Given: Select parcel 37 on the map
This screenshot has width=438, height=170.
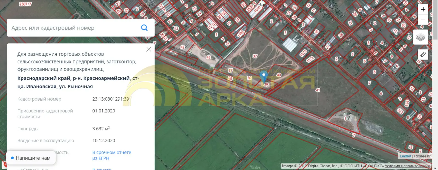Looking at the screenshot, I should click(255, 56).
